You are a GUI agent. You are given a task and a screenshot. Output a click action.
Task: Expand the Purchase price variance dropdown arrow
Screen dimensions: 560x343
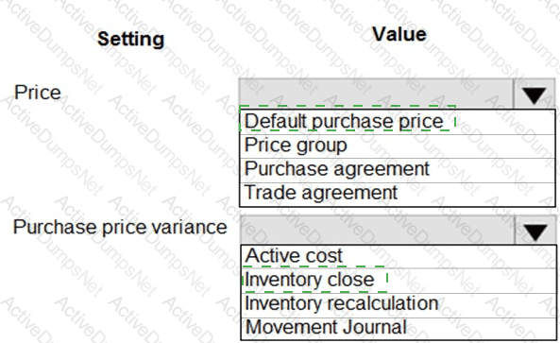click(x=535, y=231)
